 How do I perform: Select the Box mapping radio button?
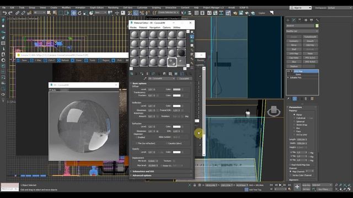[x=294, y=128]
